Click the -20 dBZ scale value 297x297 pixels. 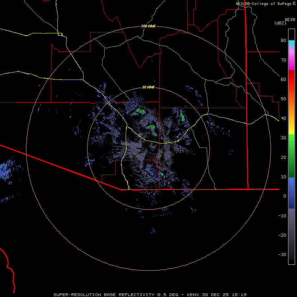click(x=282, y=235)
